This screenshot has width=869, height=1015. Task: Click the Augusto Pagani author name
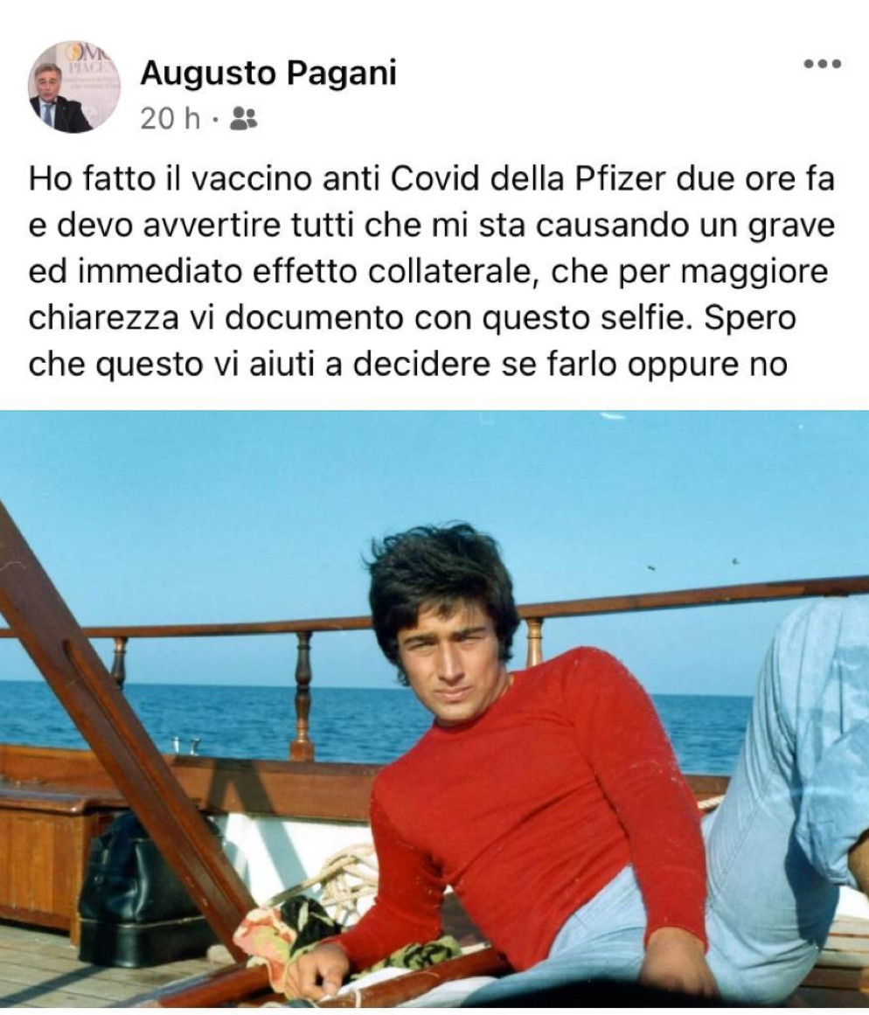(x=268, y=73)
